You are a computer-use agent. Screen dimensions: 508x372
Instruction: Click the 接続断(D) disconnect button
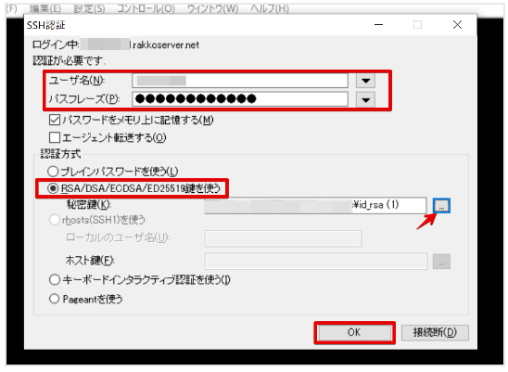[435, 332]
